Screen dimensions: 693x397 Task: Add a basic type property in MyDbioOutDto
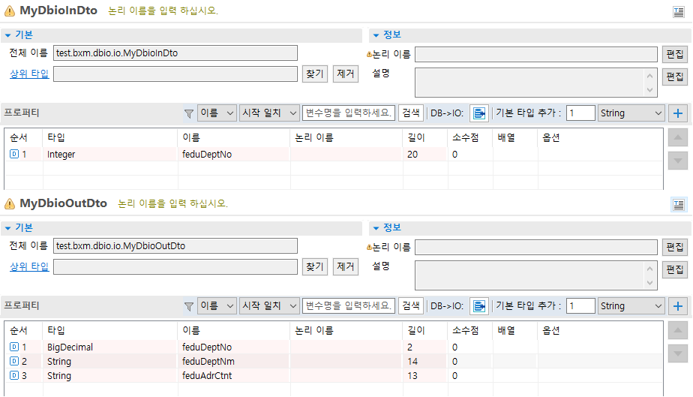678,306
